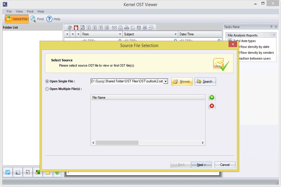The width and height of the screenshot is (281, 187).
Task: Open the View menu
Action: click(x=19, y=11)
